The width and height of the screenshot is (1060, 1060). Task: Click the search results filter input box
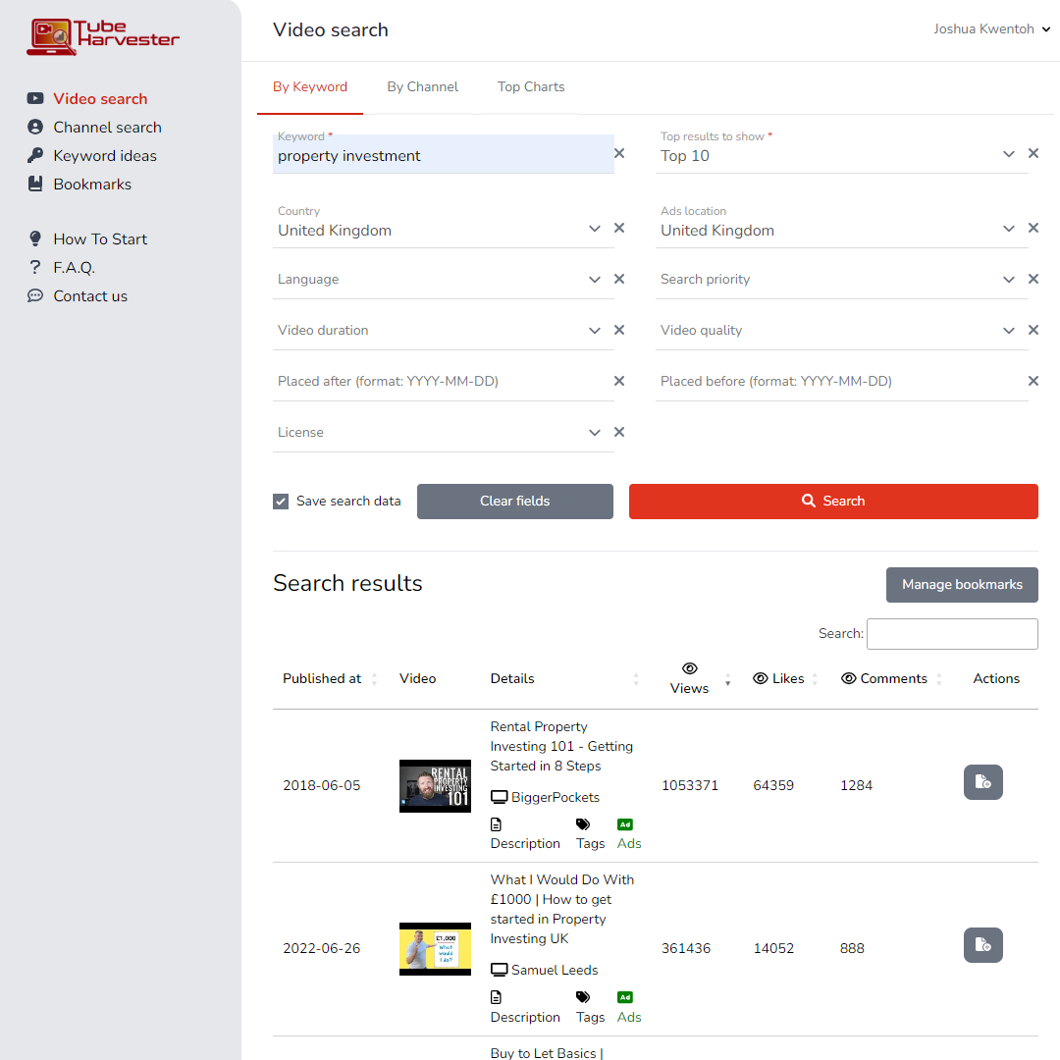click(952, 634)
